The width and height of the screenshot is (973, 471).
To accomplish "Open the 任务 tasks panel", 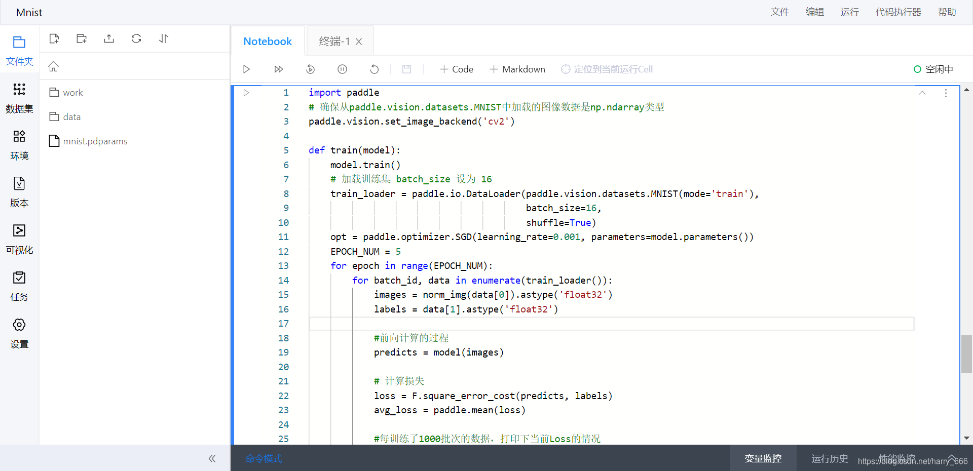I will point(19,287).
